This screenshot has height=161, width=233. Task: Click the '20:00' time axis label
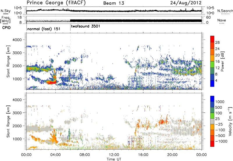(172, 155)
